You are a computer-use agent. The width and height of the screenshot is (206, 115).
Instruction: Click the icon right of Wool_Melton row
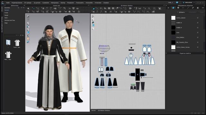point(198,37)
